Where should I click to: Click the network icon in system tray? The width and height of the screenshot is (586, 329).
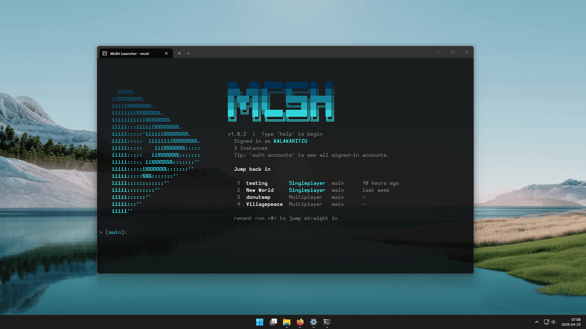(546, 322)
